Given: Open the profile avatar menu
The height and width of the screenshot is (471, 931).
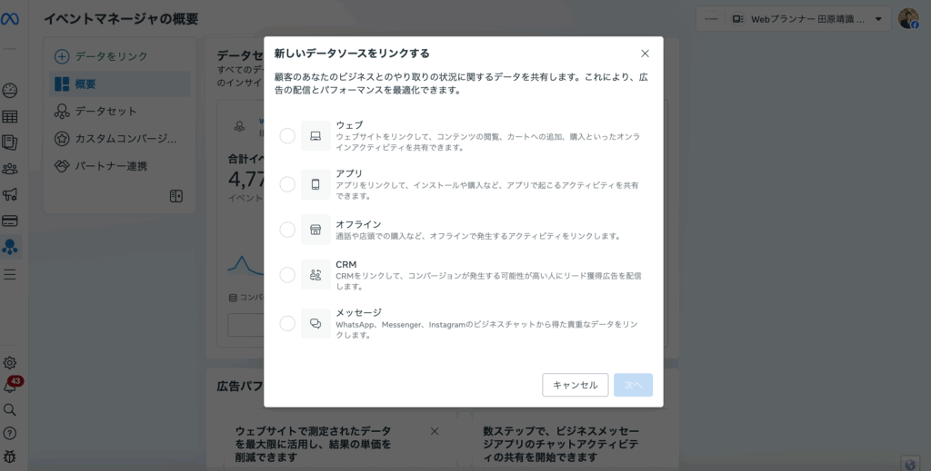Looking at the screenshot, I should [907, 19].
